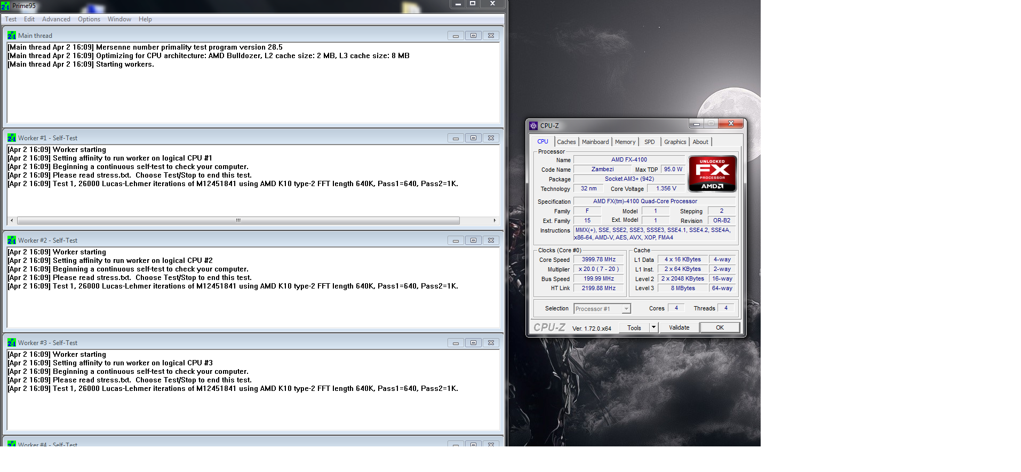Select the CPU tab in CPU-Z
The height and width of the screenshot is (472, 1021).
pos(543,141)
